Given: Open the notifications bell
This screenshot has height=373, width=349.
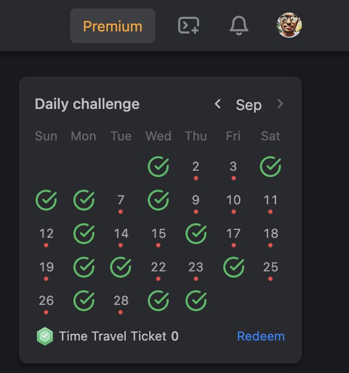Looking at the screenshot, I should tap(239, 26).
